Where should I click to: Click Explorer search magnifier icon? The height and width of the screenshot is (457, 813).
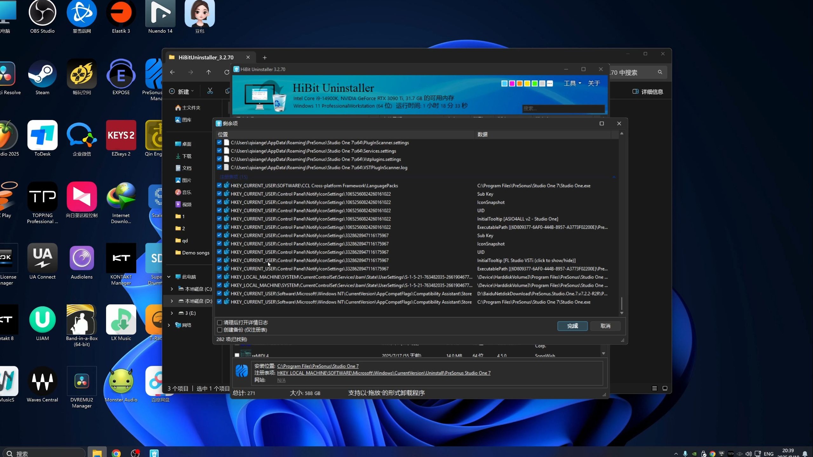(660, 72)
